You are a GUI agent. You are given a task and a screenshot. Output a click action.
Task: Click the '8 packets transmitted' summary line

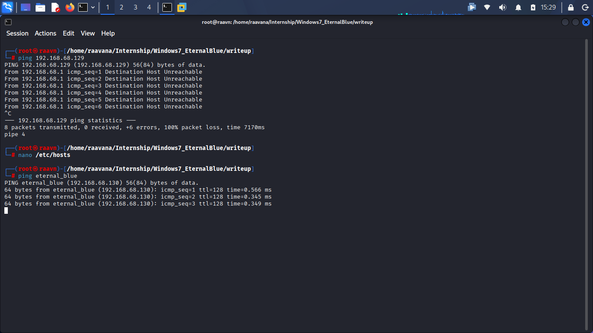[x=135, y=127]
